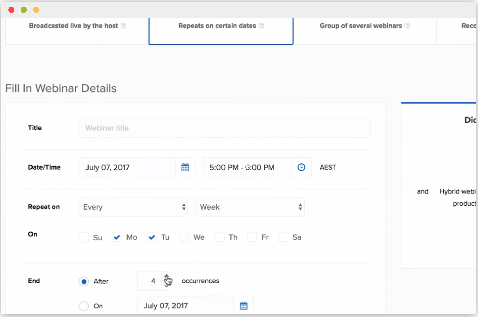The width and height of the screenshot is (478, 317).
Task: Uncheck the Tu day checkbox
Action: pyautogui.click(x=152, y=237)
